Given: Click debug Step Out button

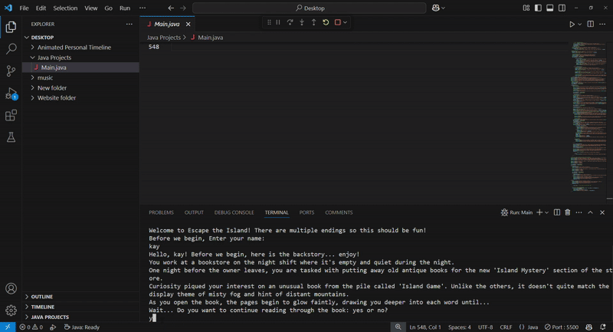Looking at the screenshot, I should coord(313,22).
